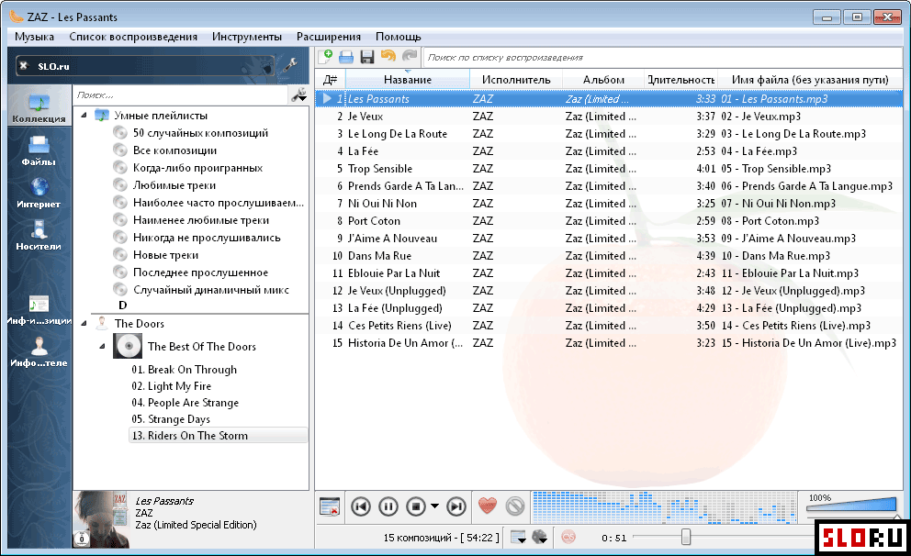Close the SLO.ru tab with its X

[x=23, y=65]
